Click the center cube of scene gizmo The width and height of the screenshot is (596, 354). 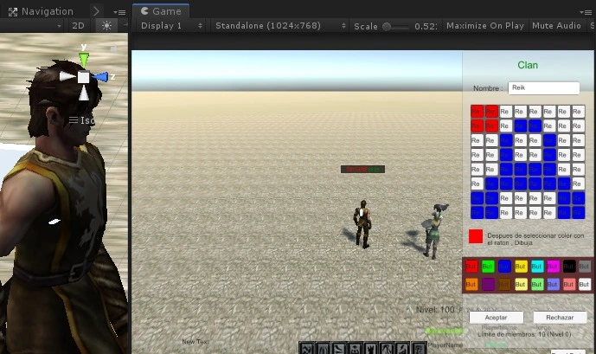coord(84,77)
